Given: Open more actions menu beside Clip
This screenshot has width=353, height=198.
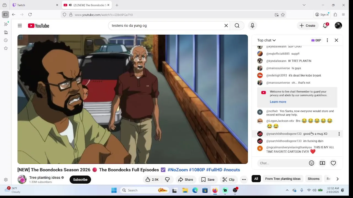Looking at the screenshot, I should point(244,180).
